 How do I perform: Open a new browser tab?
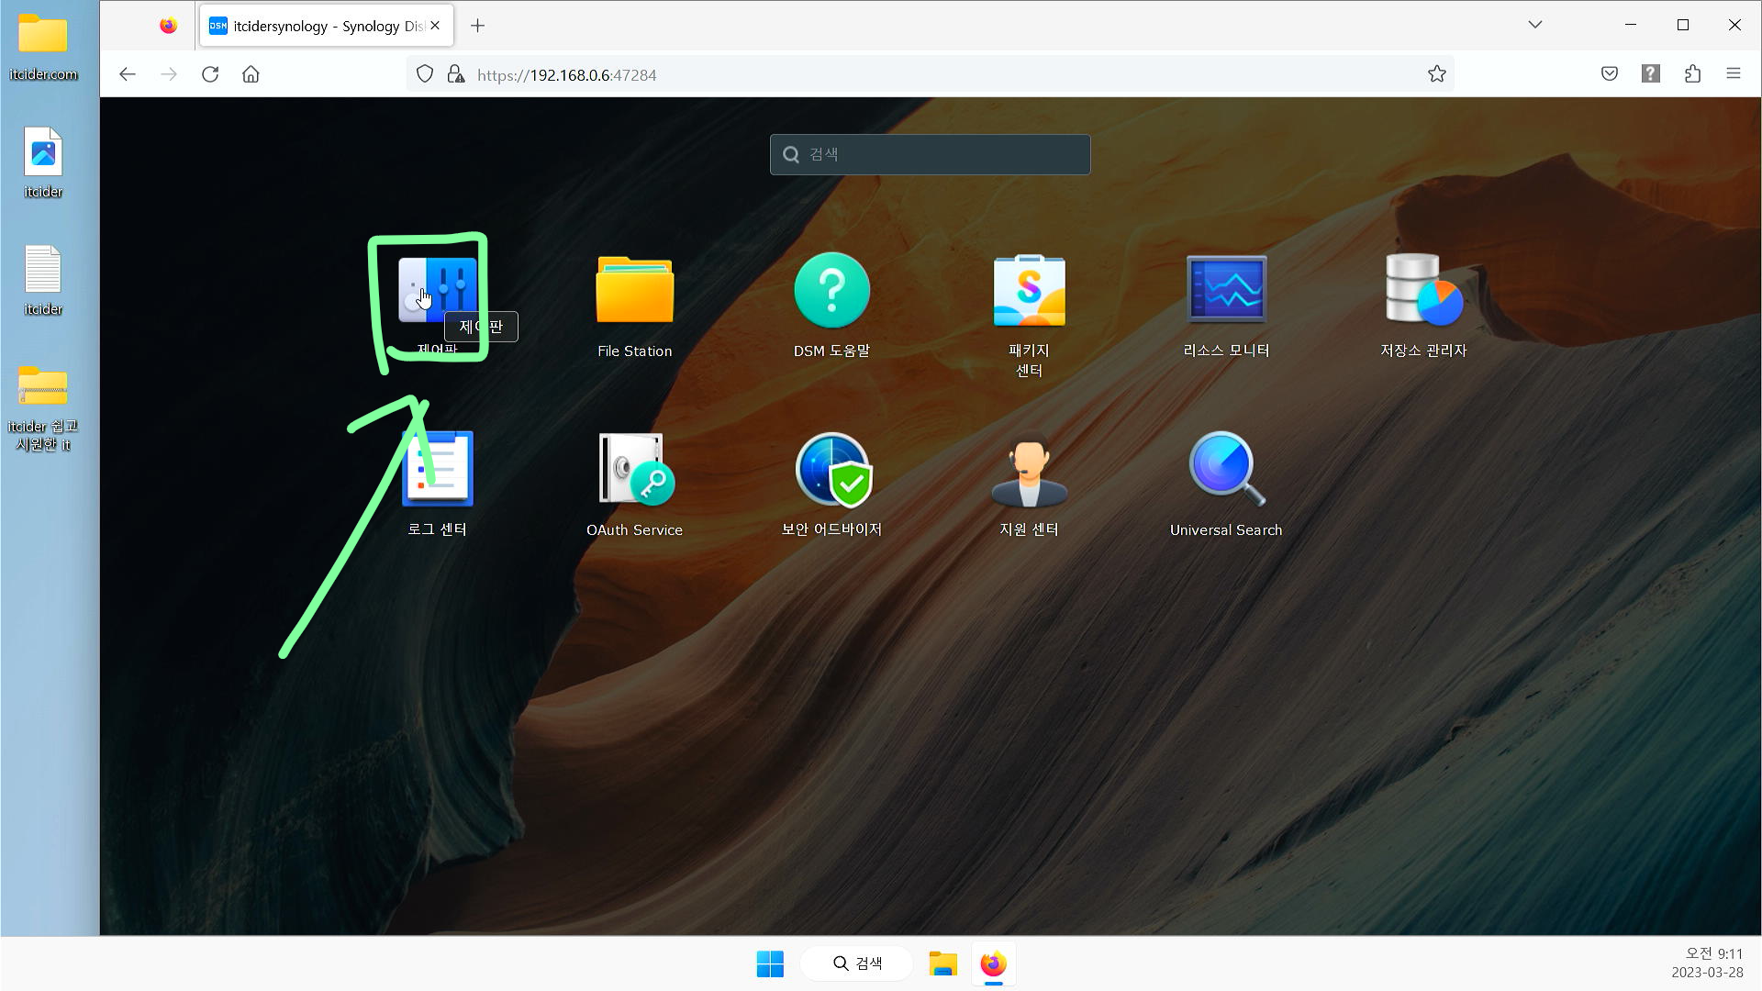477,26
